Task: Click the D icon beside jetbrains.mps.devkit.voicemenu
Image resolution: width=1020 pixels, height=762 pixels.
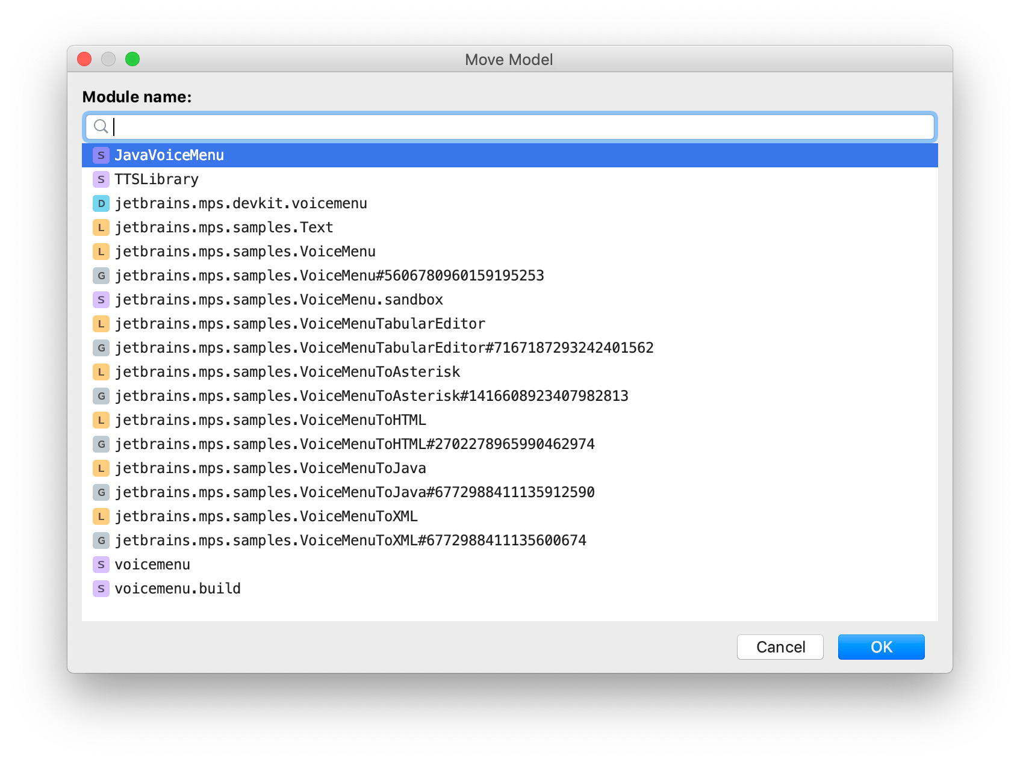Action: (x=101, y=203)
